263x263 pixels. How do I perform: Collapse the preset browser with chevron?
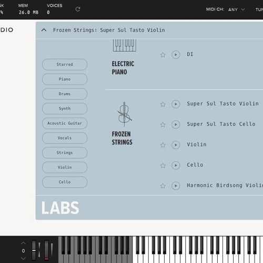(44, 30)
